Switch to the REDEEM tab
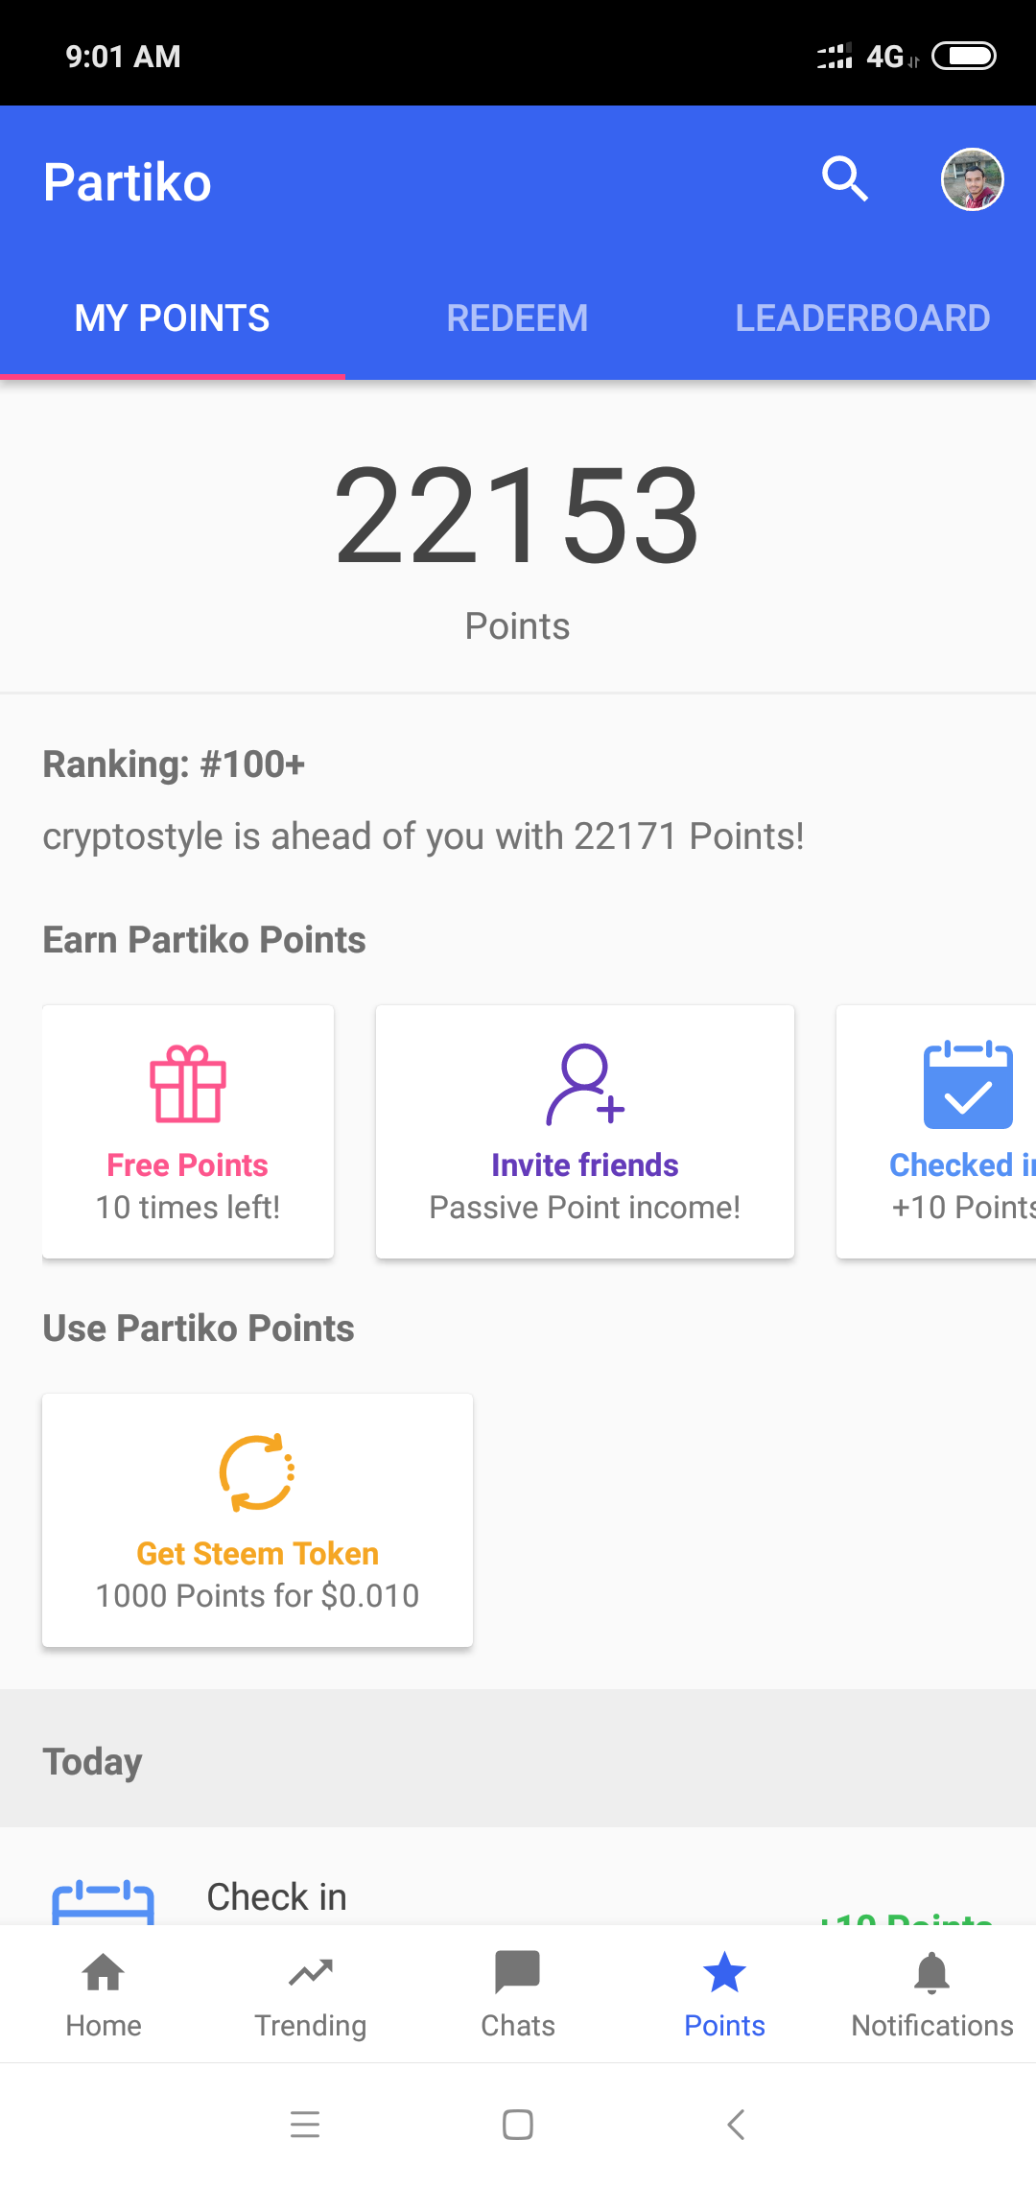Image resolution: width=1036 pixels, height=2187 pixels. (517, 318)
